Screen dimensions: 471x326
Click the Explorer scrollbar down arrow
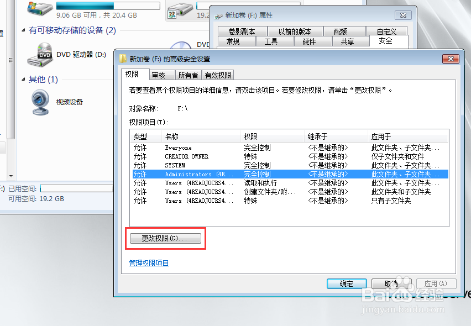pyautogui.click(x=11, y=176)
